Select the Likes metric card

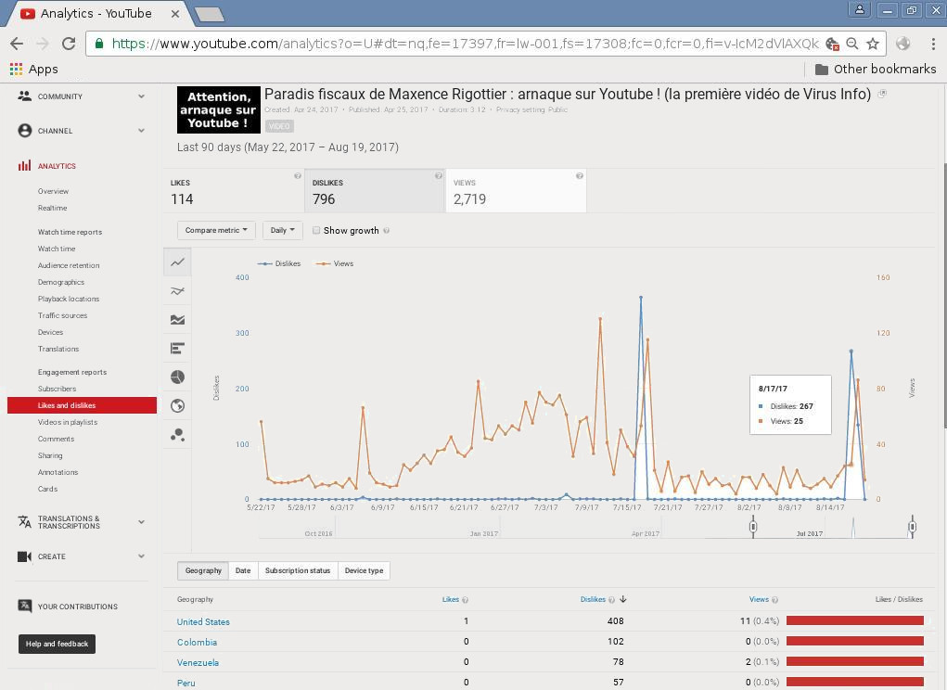tap(234, 191)
